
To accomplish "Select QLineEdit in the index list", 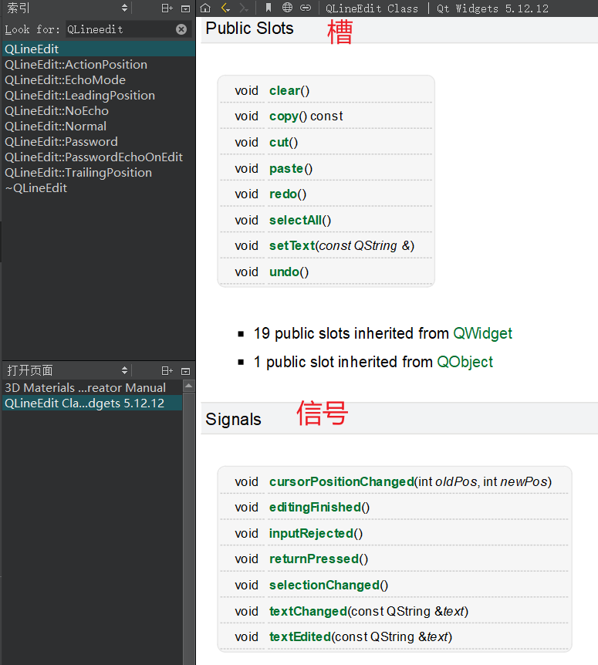I will [x=99, y=49].
